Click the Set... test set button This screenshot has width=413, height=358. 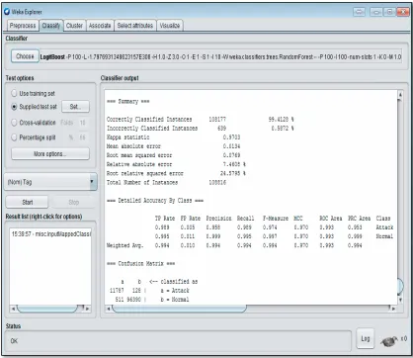[75, 107]
